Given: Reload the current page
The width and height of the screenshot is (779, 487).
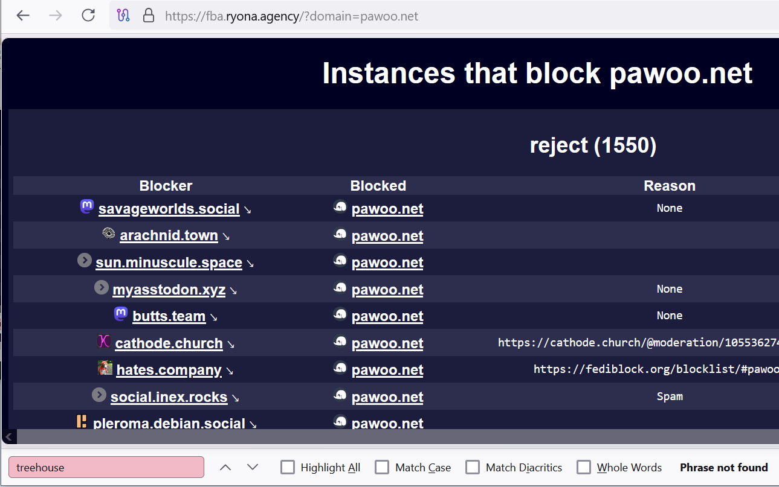Looking at the screenshot, I should tap(88, 16).
